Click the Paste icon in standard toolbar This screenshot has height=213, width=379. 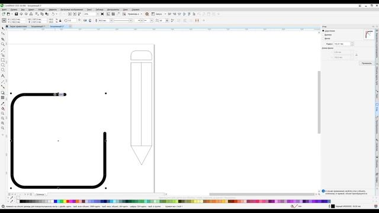pos(47,14)
